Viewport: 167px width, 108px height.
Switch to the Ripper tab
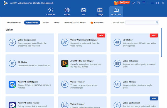tap(67, 11)
